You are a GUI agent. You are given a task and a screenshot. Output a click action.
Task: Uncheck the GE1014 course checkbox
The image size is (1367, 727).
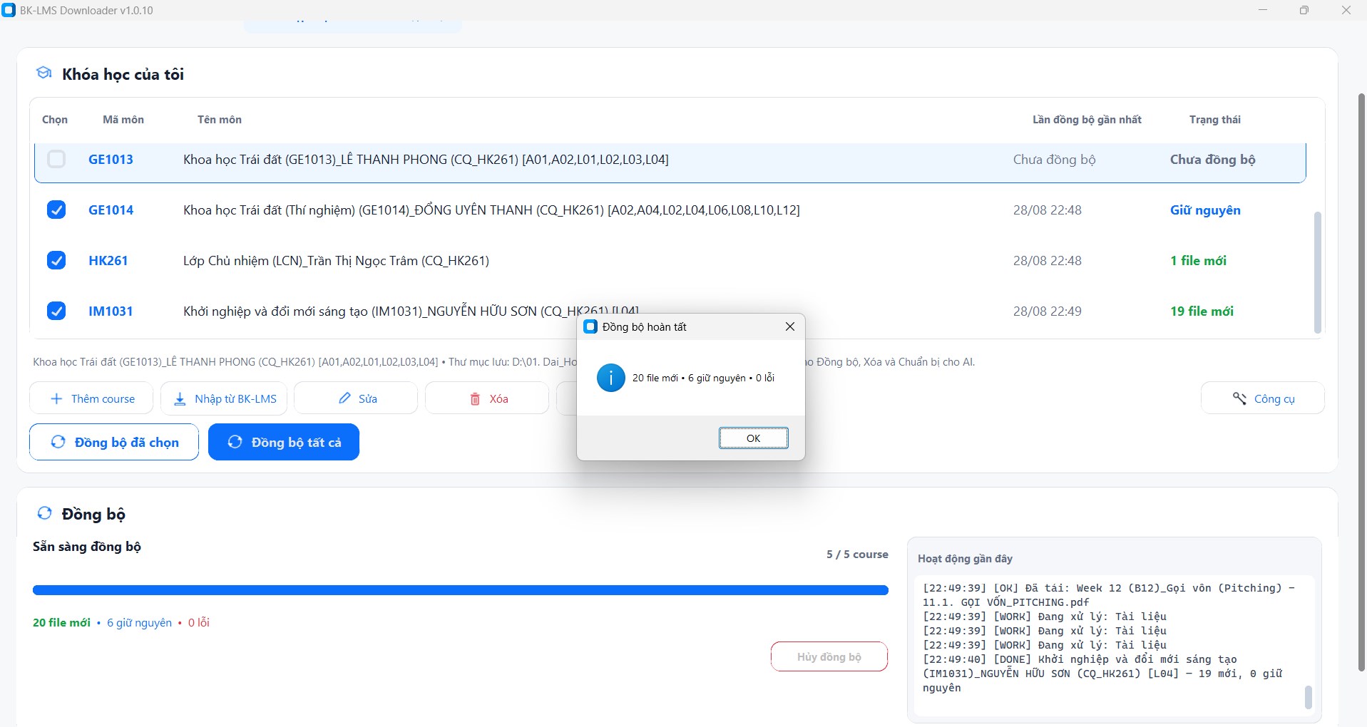point(56,210)
